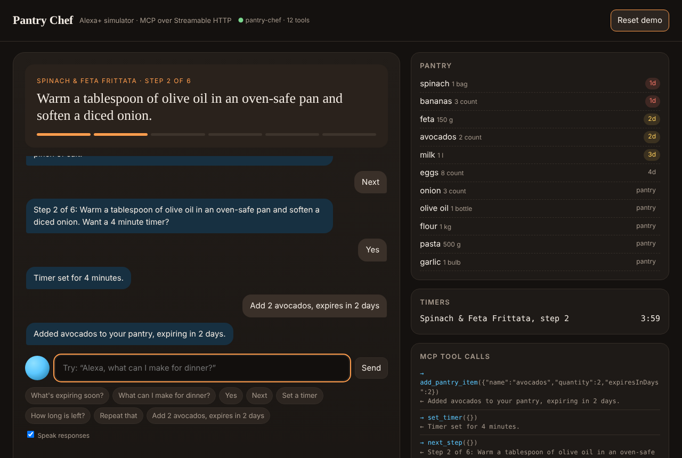Viewport: 682px width, 458px height.
Task: Click the add_pantry_item tool call entry
Action: pos(540,387)
